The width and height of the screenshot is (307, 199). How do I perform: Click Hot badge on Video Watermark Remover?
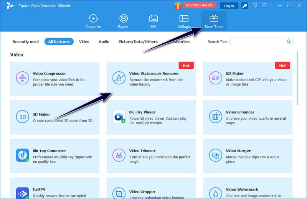(x=186, y=66)
